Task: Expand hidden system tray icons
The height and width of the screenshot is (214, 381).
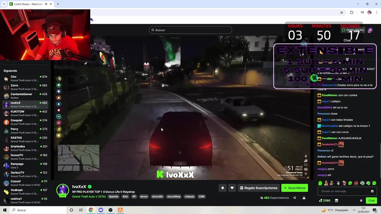Action: click(x=354, y=210)
